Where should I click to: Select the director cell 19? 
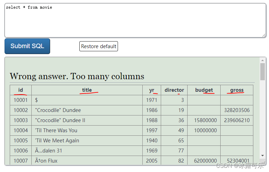coord(174,110)
